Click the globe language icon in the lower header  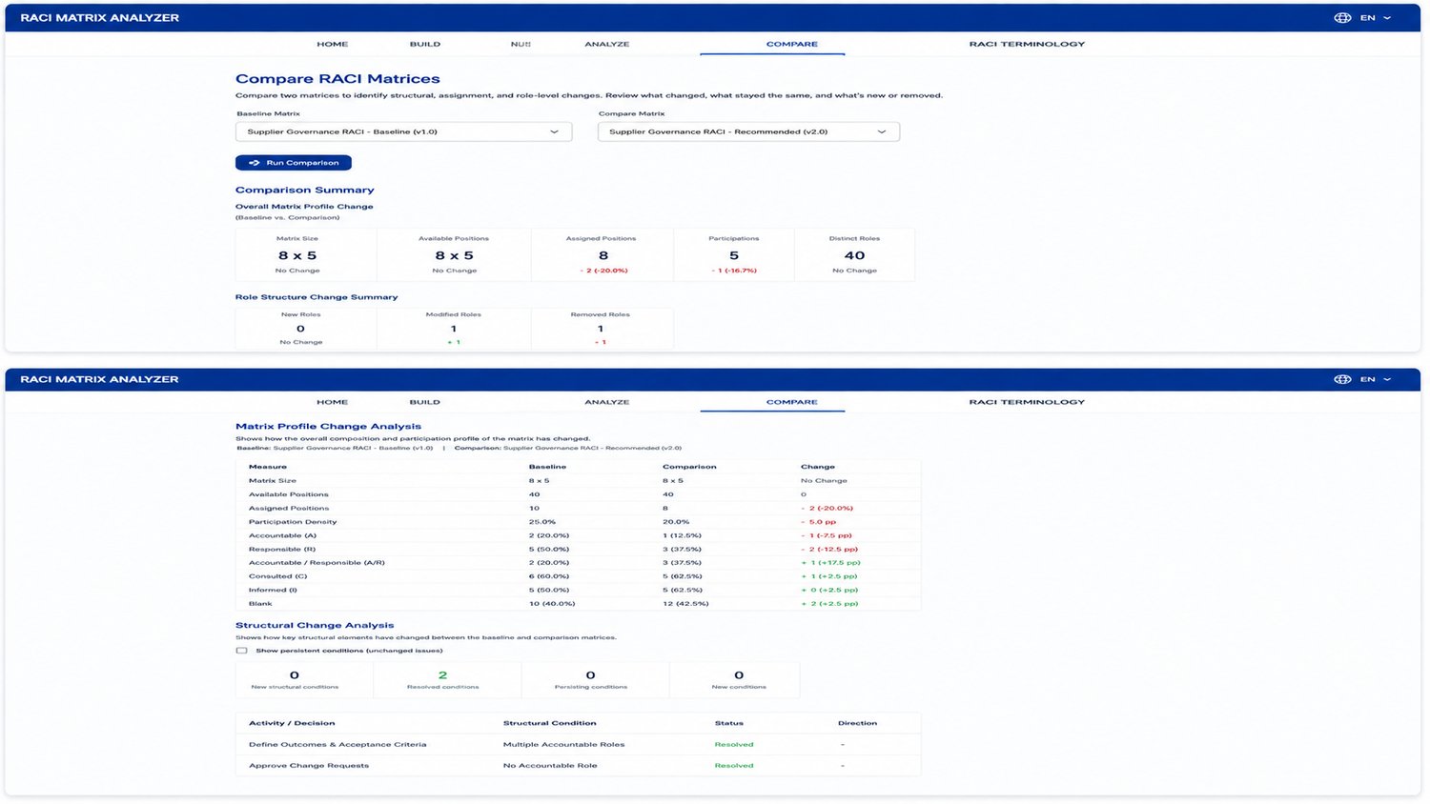(x=1342, y=379)
